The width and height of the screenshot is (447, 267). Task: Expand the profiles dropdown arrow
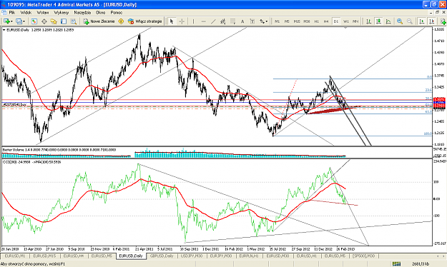[x=24, y=21]
